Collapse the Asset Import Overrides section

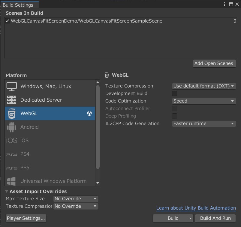tap(7, 192)
